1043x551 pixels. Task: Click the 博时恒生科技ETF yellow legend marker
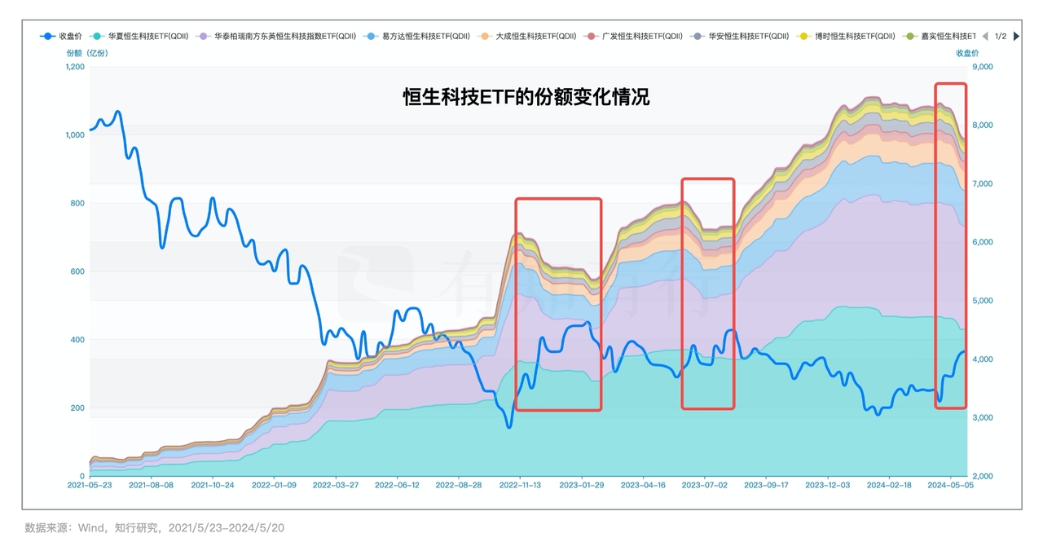point(803,37)
